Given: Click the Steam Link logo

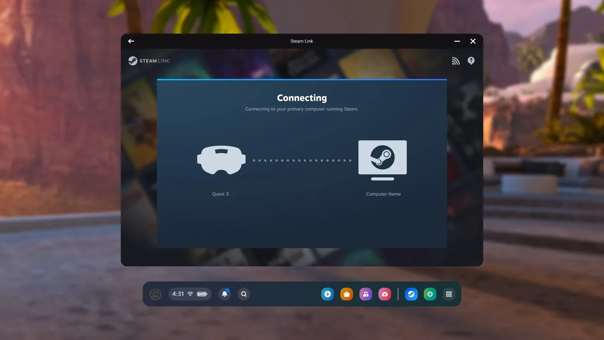Looking at the screenshot, I should 148,60.
